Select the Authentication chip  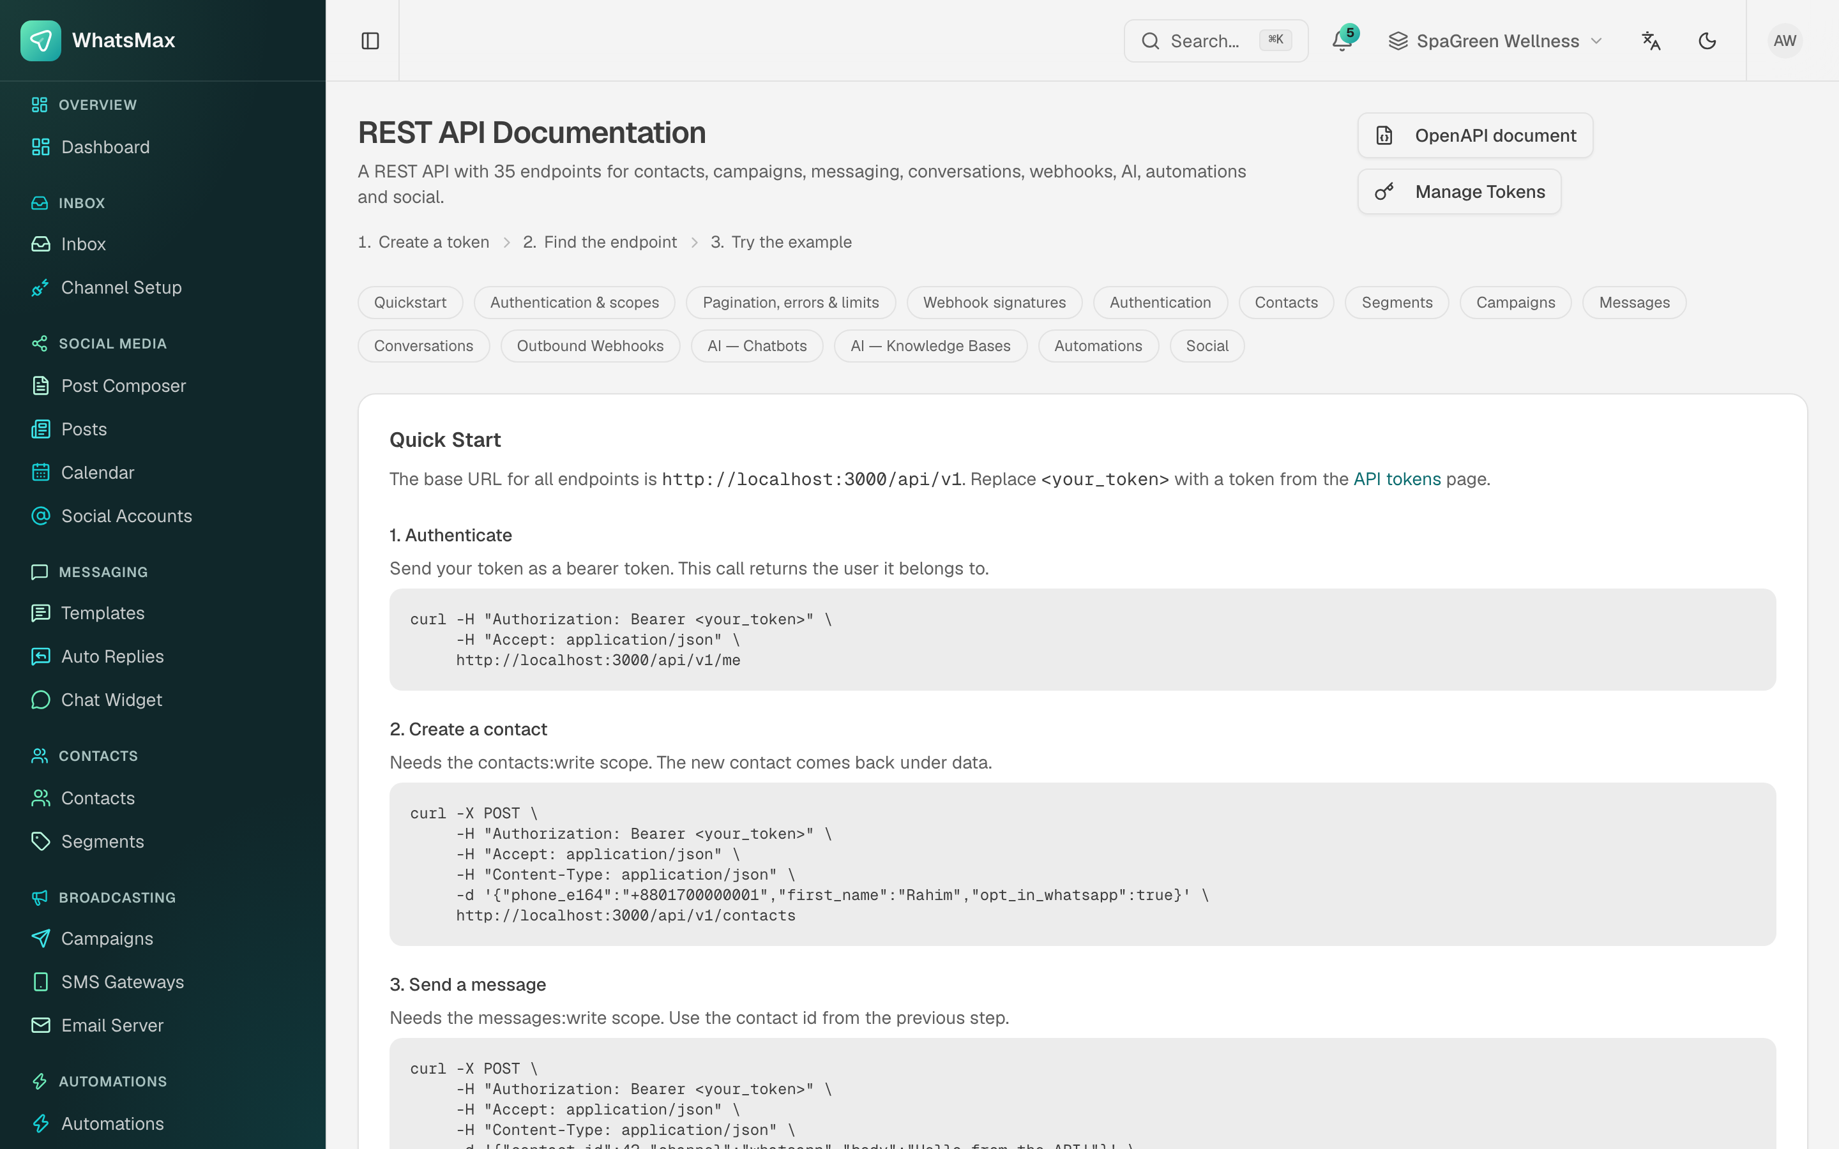(1160, 303)
